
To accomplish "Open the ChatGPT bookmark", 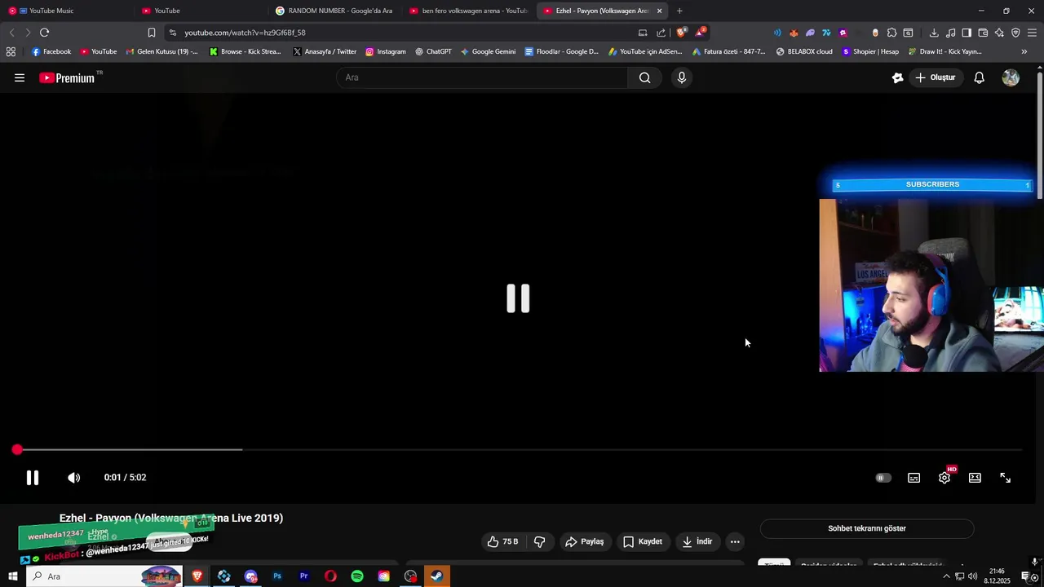I will 432,51.
